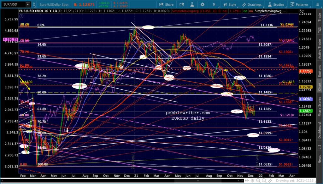This screenshot has height=184, width=323.
Task: Click the bid price B: 1.12875
Action: pyautogui.click(x=85, y=4)
